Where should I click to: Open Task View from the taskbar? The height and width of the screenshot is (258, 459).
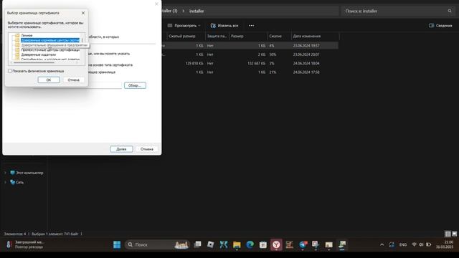198,244
